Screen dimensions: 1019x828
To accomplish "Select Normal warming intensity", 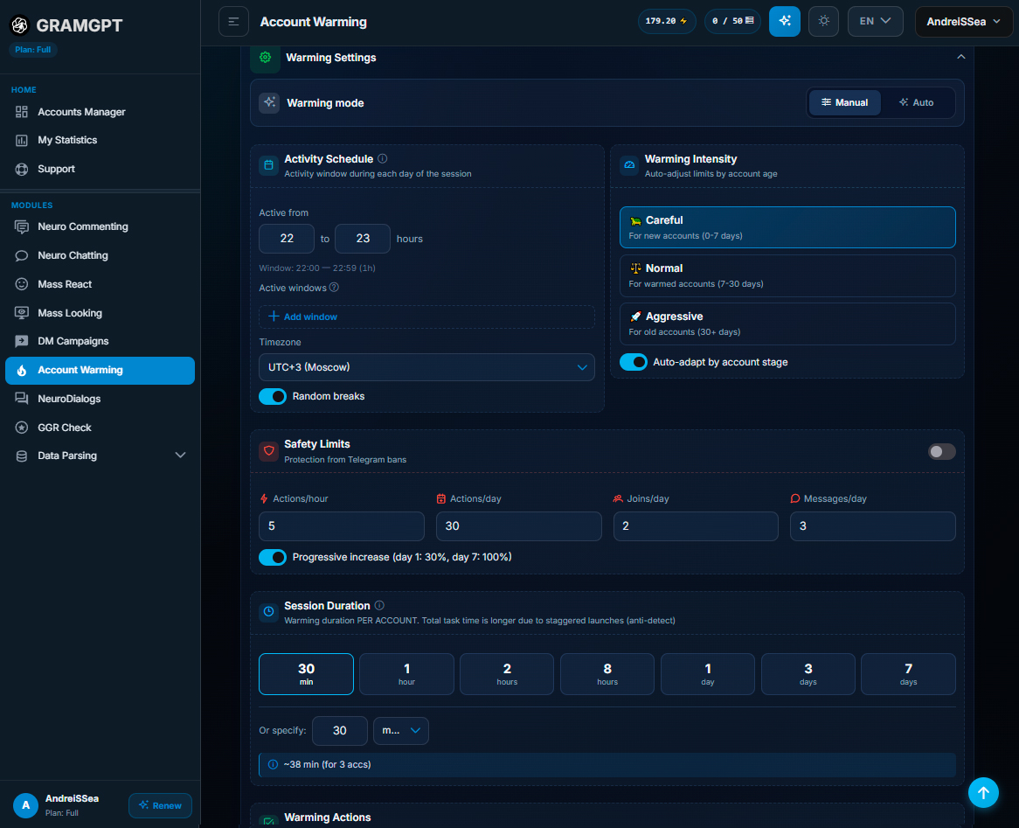I will [787, 275].
